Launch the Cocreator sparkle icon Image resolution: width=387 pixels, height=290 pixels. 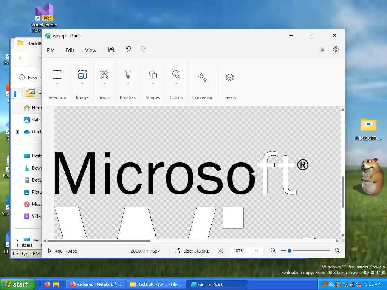pos(203,77)
